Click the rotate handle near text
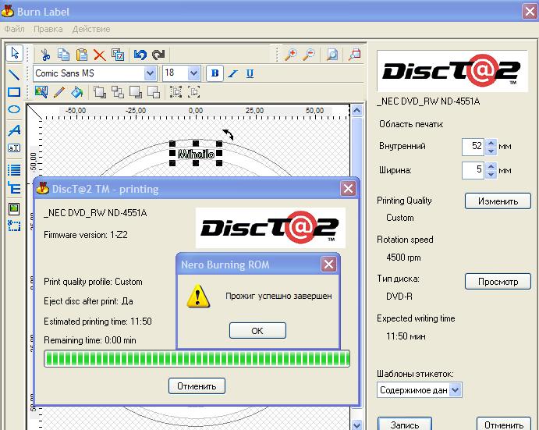 (x=228, y=134)
